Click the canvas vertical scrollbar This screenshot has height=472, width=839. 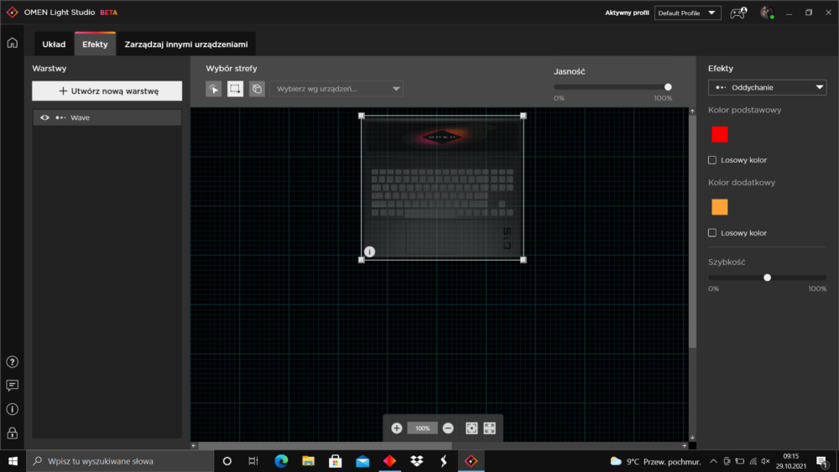click(x=692, y=231)
